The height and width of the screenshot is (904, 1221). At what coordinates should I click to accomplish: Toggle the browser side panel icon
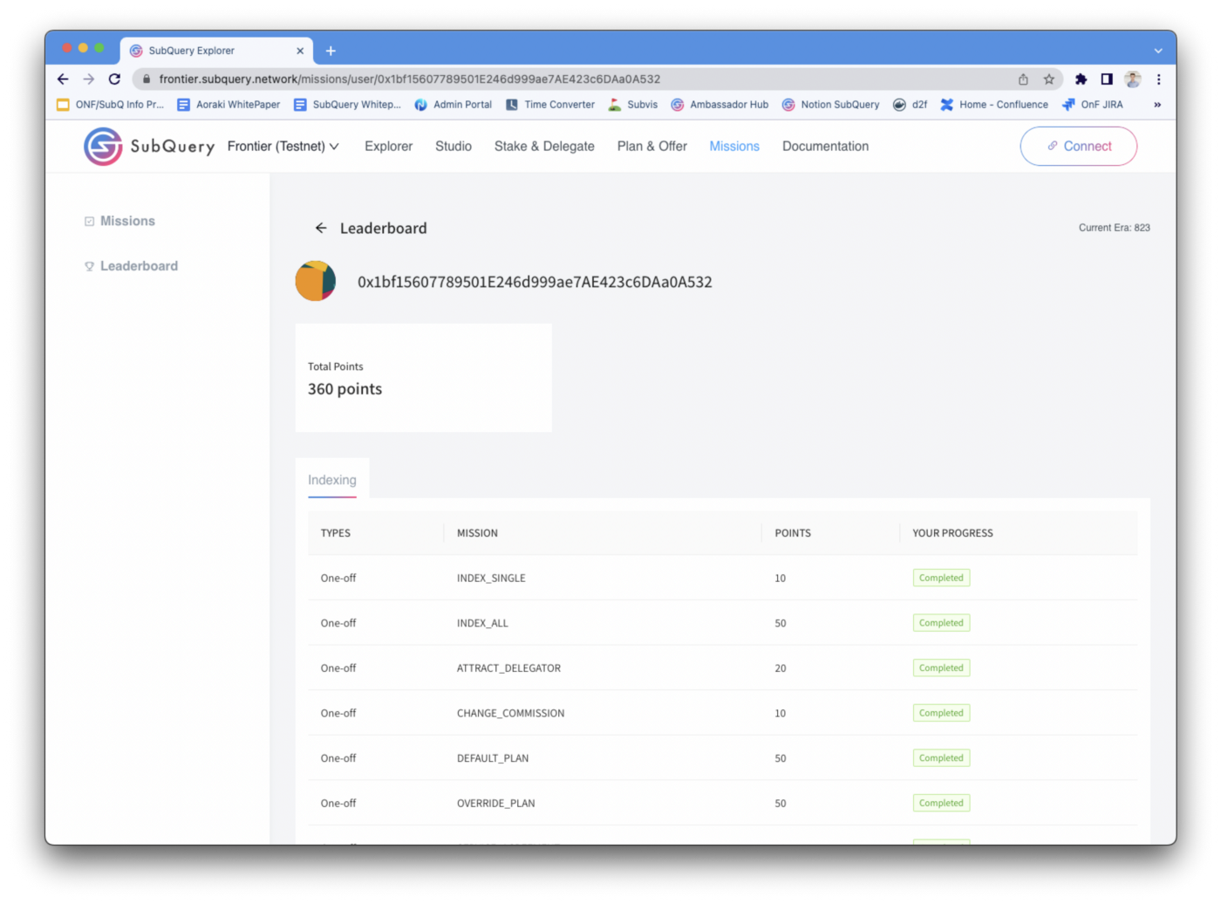[1107, 79]
